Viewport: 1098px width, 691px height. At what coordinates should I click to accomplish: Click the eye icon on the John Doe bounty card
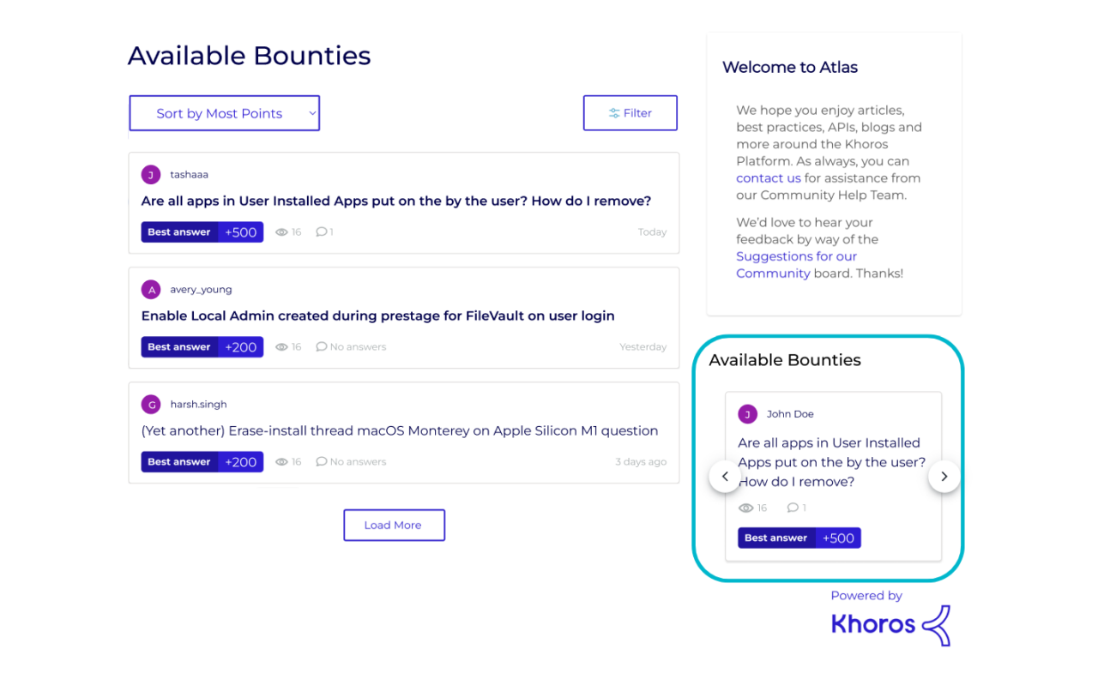[745, 508]
